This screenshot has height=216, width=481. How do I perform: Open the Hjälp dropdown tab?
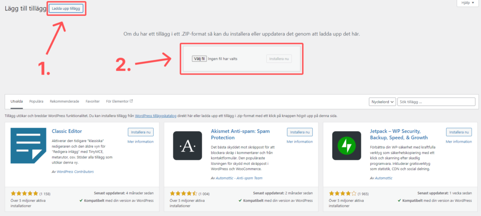[467, 3]
